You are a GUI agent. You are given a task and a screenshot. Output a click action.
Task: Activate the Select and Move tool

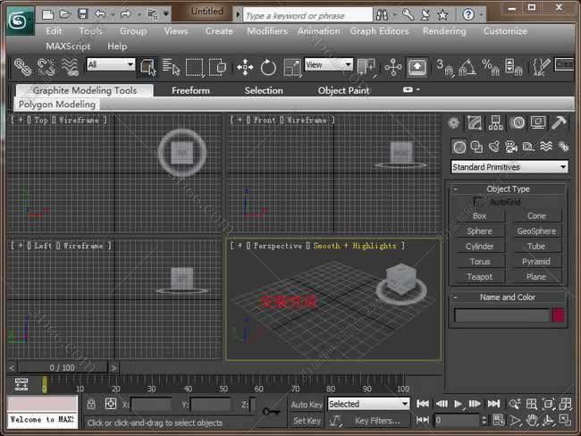pyautogui.click(x=245, y=67)
